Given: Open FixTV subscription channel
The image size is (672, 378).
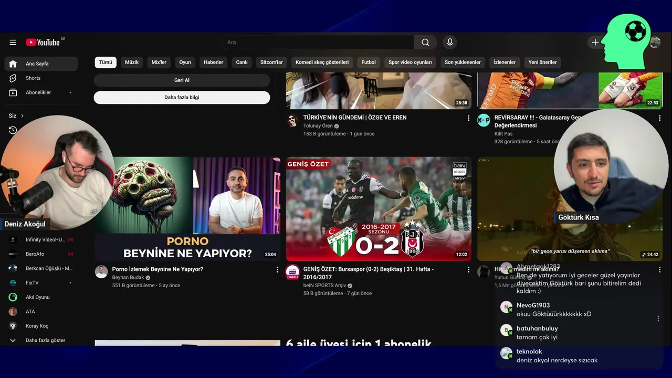Looking at the screenshot, I should click(x=41, y=282).
